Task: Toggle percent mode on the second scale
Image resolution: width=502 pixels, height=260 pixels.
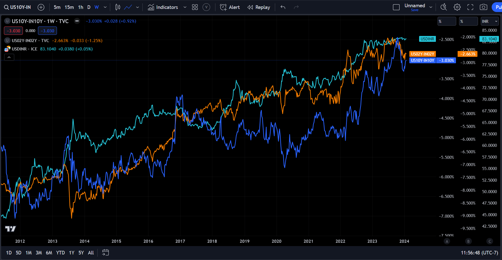Action: (x=468, y=21)
